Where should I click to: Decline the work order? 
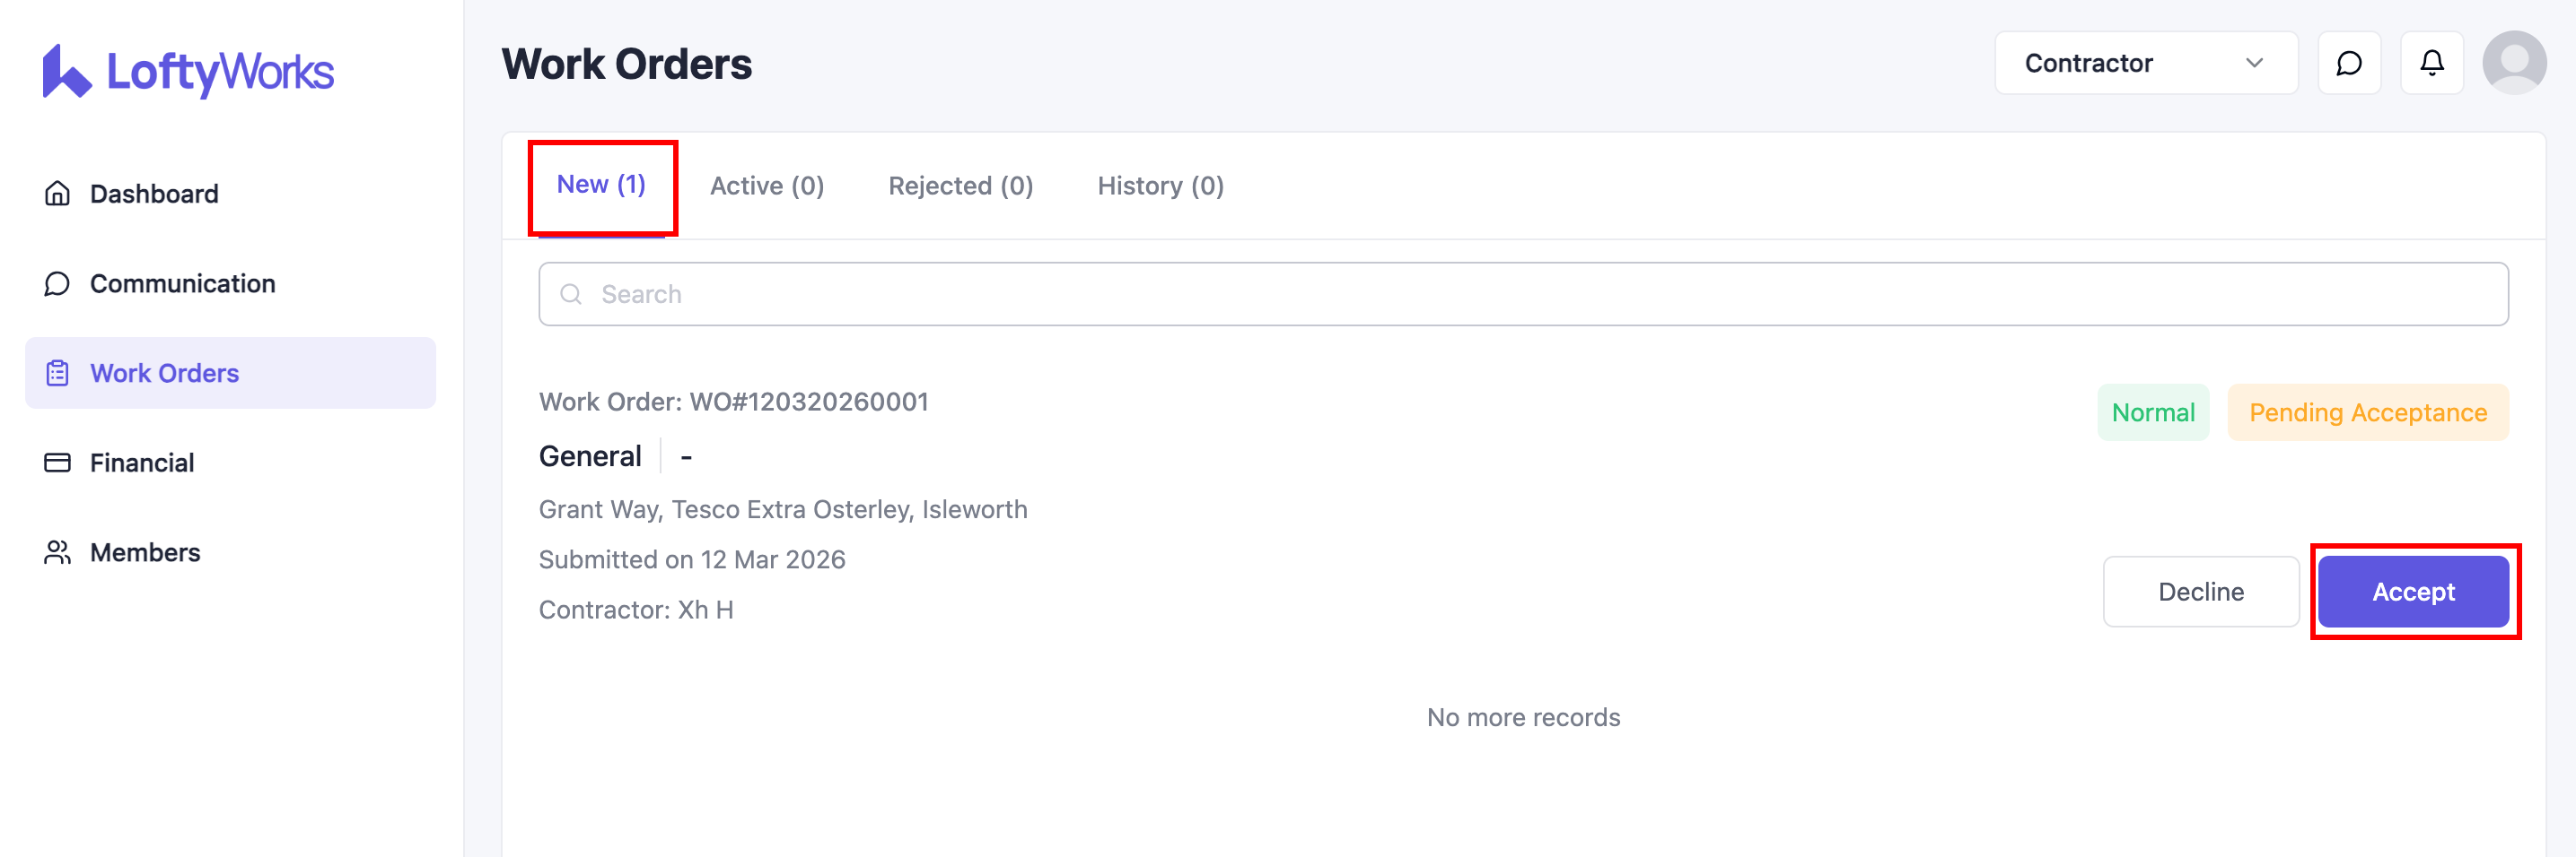pos(2200,593)
